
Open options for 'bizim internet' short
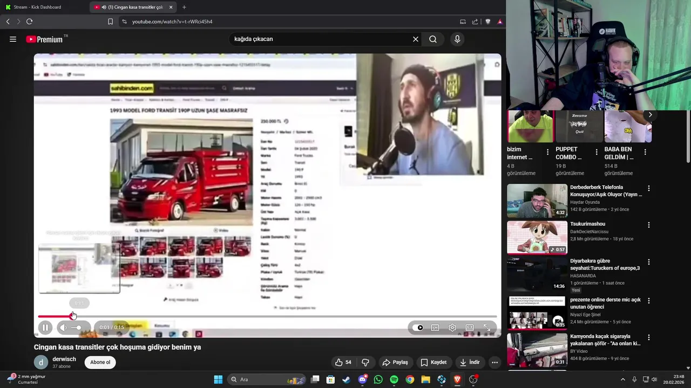547,152
